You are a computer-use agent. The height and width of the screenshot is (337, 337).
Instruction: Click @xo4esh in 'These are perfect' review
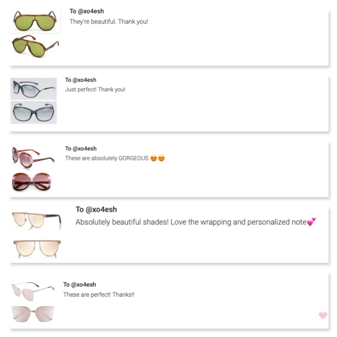(x=84, y=285)
